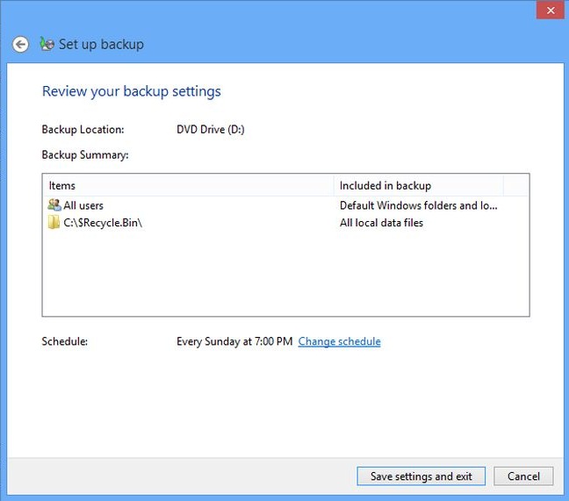
Task: Select the C:\$Recycle.Bin\ entry
Action: point(103,223)
